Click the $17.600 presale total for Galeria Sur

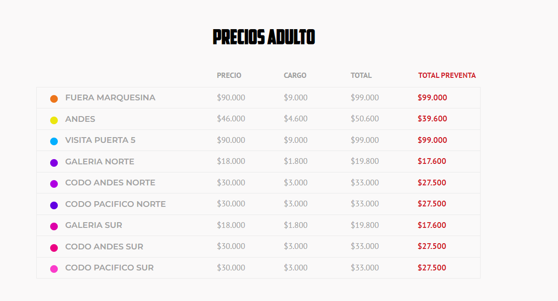tap(432, 225)
